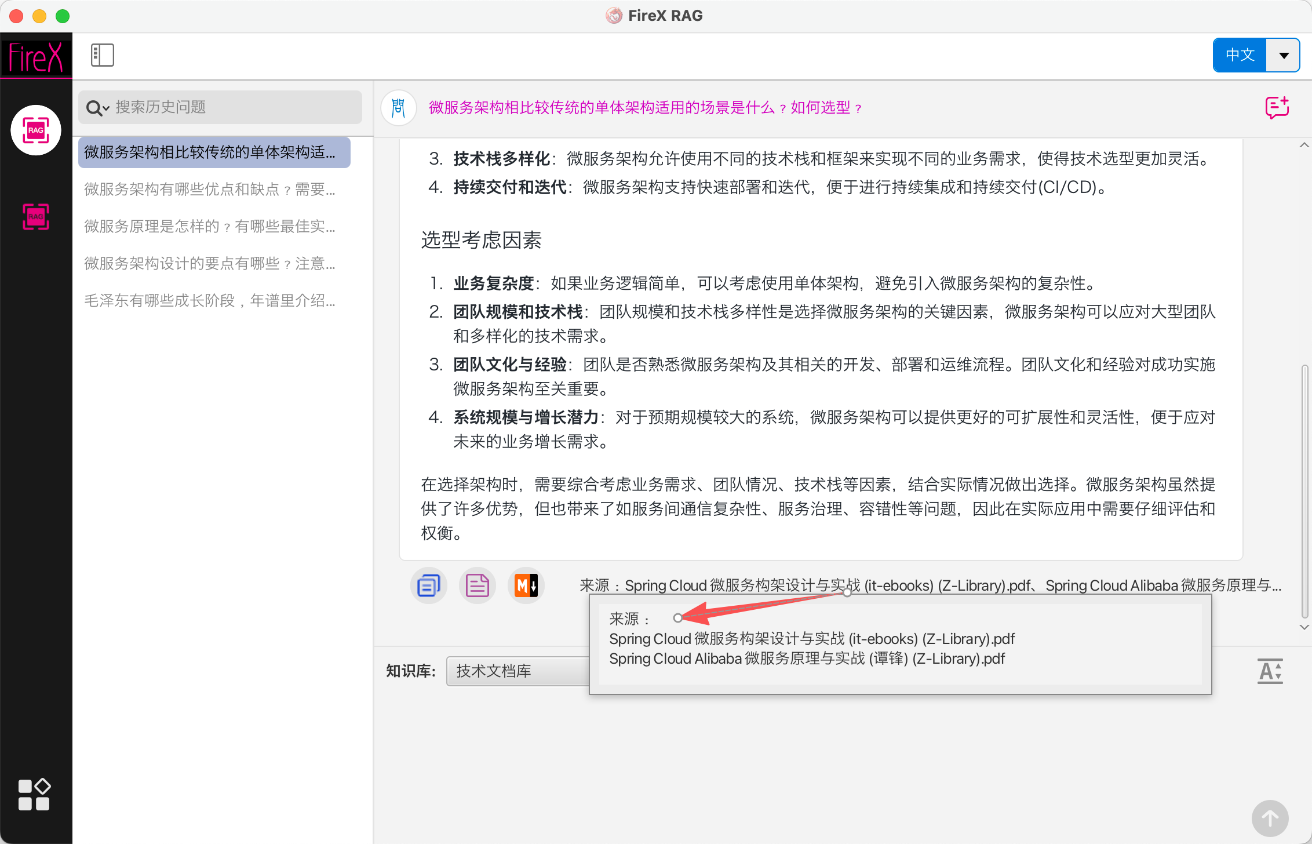
Task: Click the scroll-to-top arrow button
Action: pyautogui.click(x=1270, y=818)
